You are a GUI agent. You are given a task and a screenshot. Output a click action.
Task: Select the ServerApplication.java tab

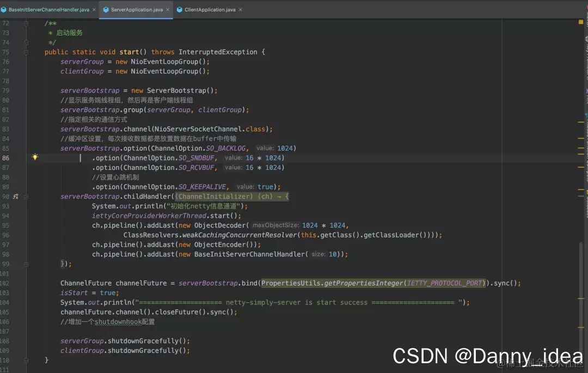tap(137, 10)
